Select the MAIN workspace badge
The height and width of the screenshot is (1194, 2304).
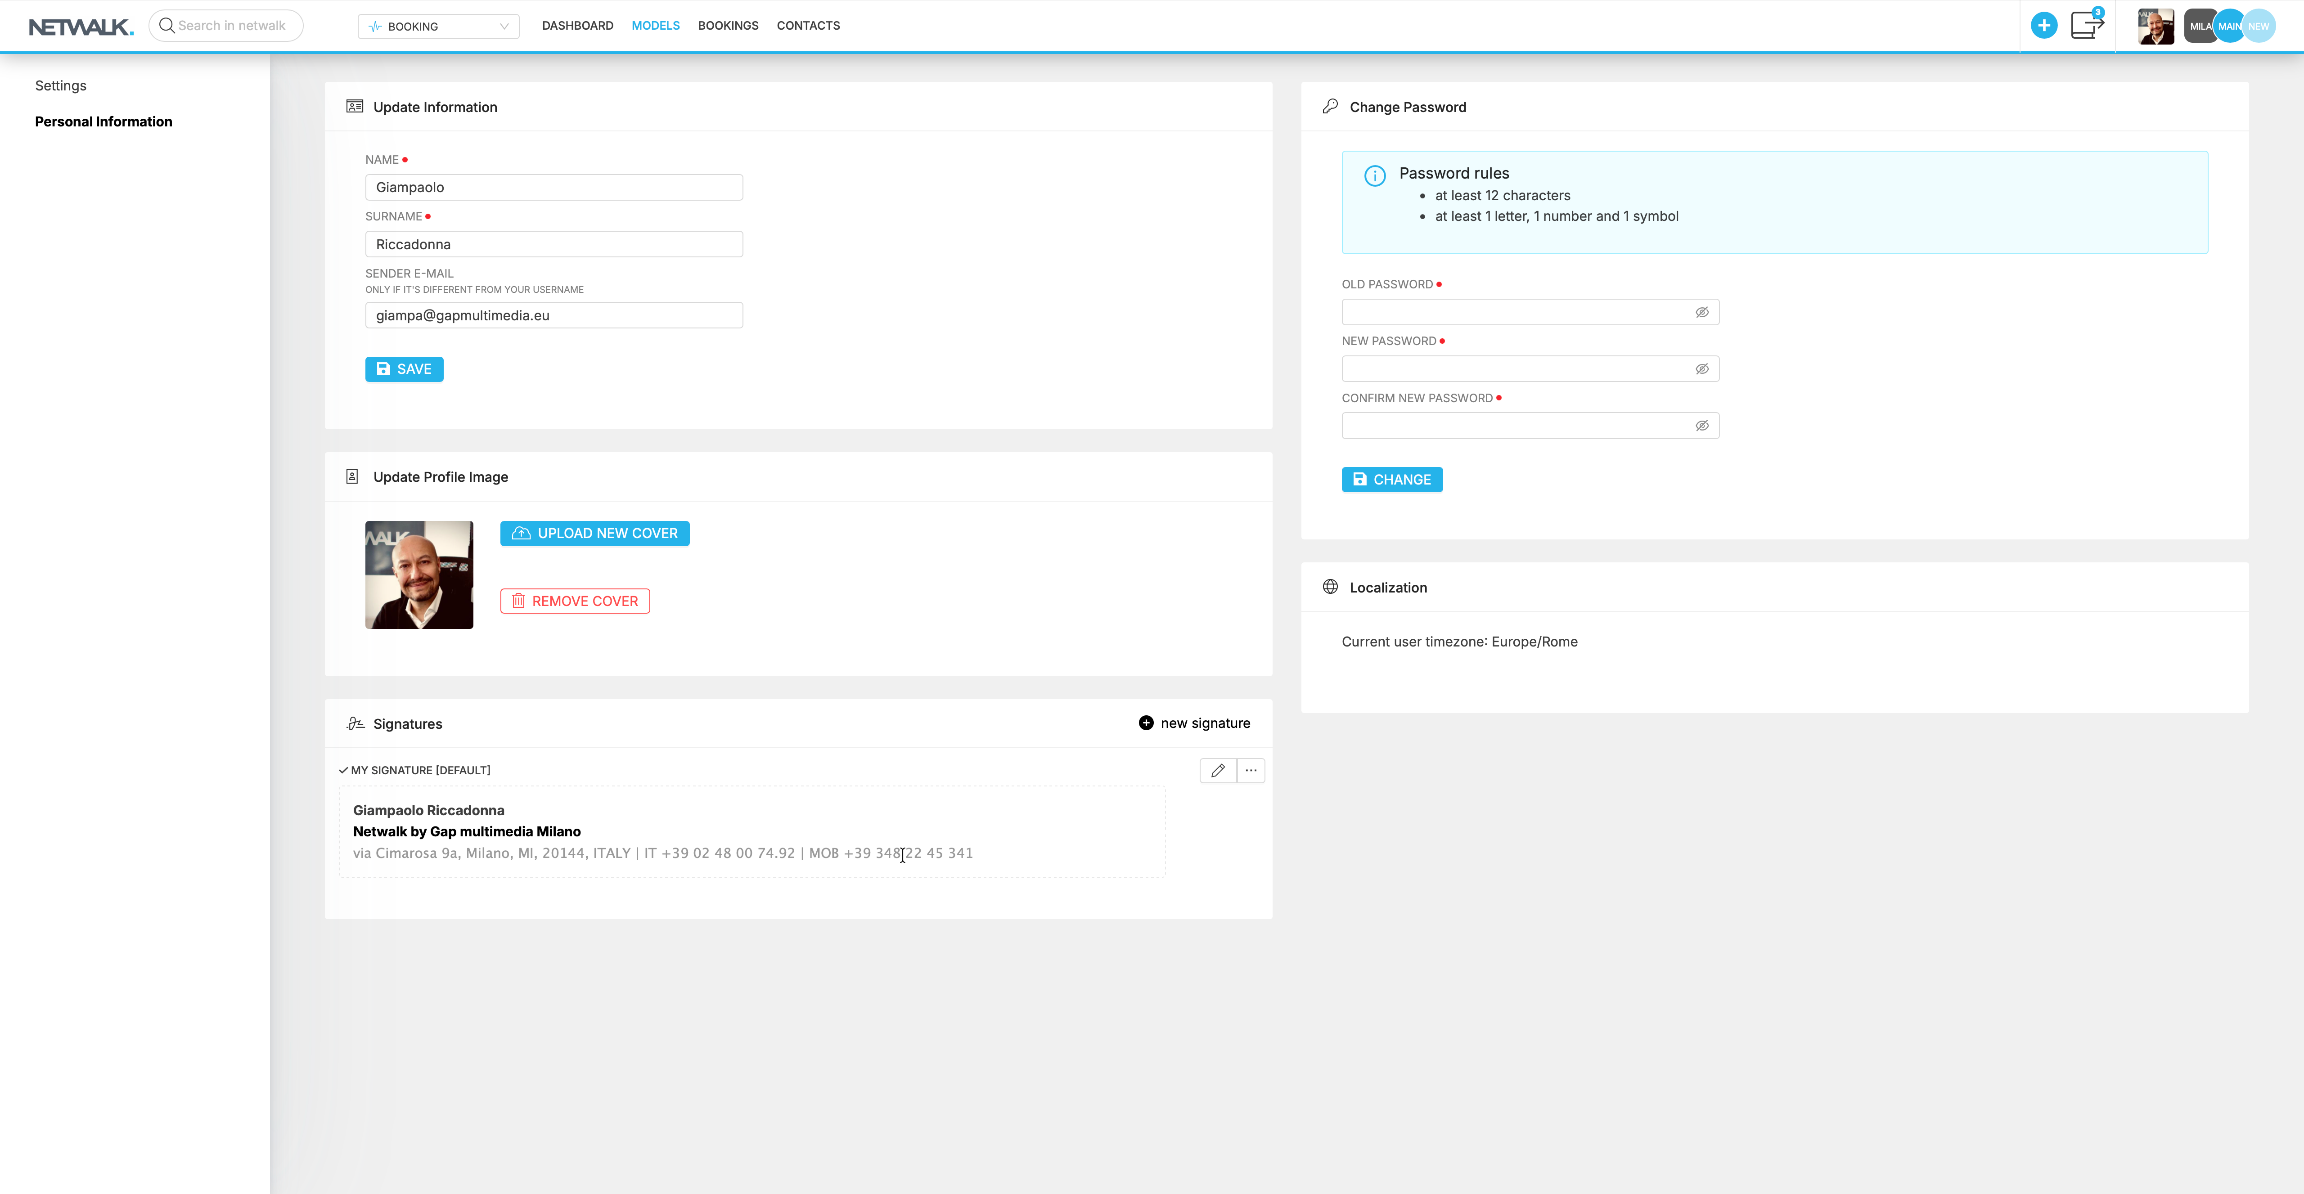(x=2230, y=26)
